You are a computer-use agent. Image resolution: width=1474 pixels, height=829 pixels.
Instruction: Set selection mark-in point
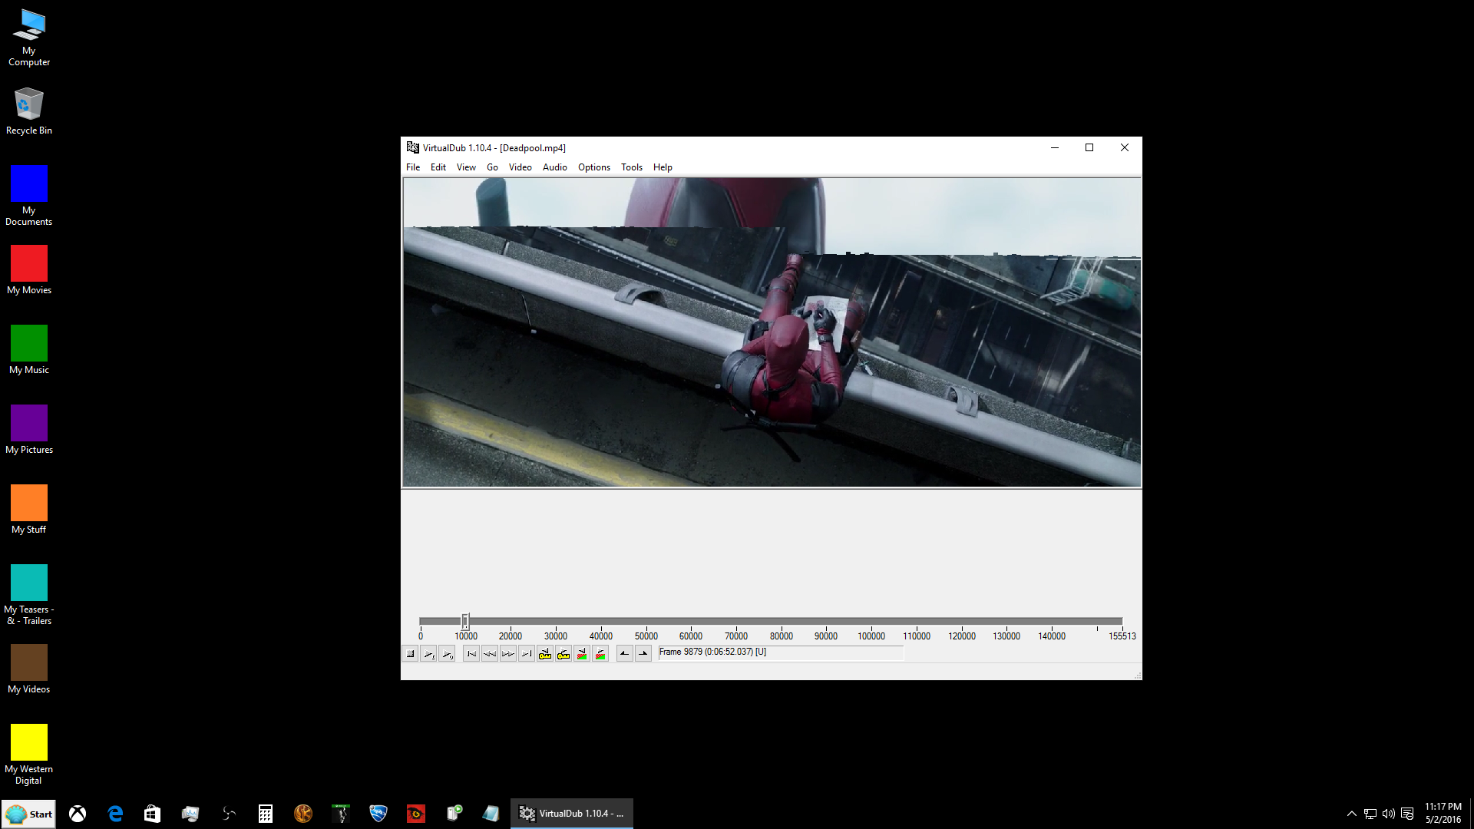[625, 654]
